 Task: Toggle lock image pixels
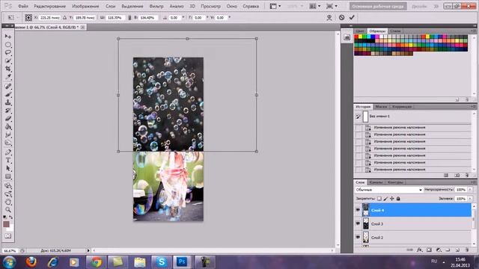385,199
